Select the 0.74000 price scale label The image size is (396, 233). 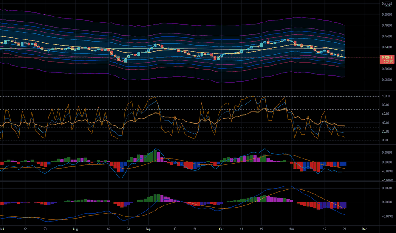coord(387,47)
